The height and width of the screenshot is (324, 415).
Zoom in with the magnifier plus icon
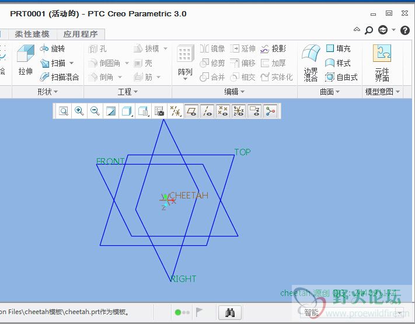pyautogui.click(x=79, y=111)
